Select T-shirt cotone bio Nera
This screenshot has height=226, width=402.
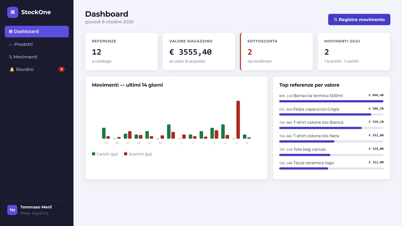(x=331, y=138)
